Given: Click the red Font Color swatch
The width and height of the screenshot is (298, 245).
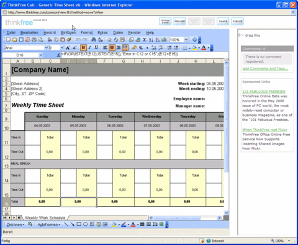Looking at the screenshot, I should click(204, 48).
